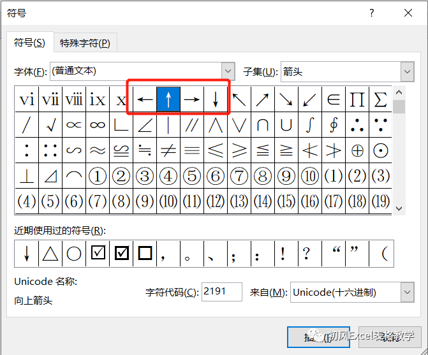
Task: Select the northwest diagonal arrow symbol
Action: coord(239,99)
